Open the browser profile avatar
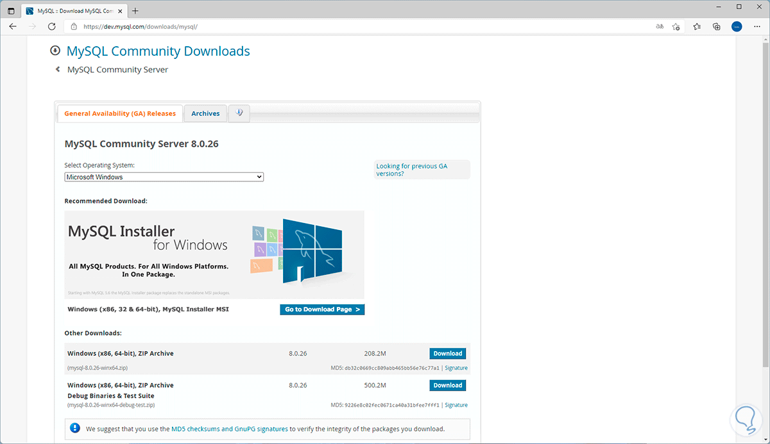Image resolution: width=770 pixels, height=444 pixels. 737,26
